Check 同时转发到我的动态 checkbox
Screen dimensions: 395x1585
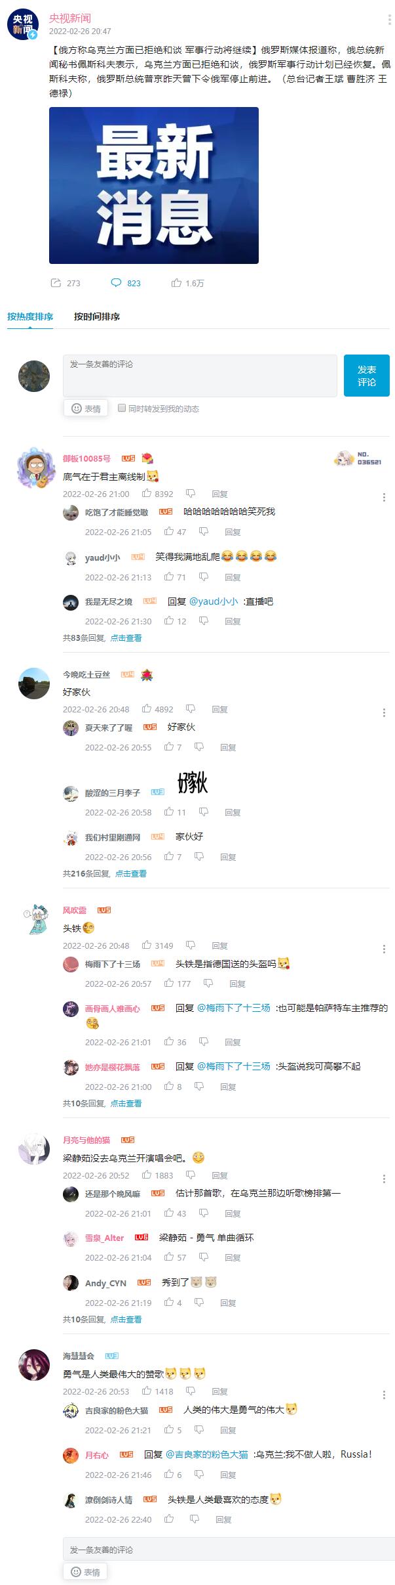(122, 408)
